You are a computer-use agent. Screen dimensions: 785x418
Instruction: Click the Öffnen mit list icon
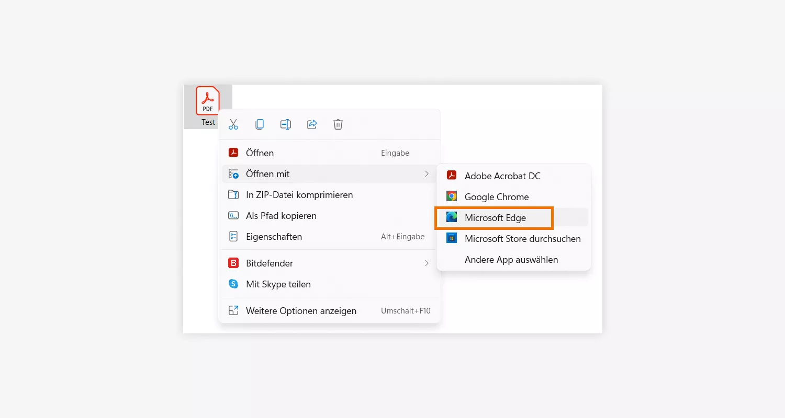pos(233,174)
